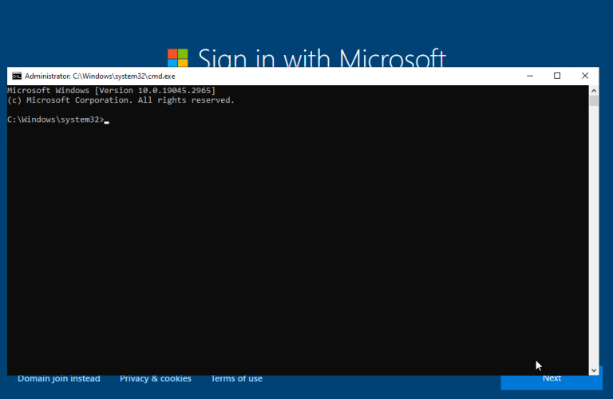
Task: Open Privacy & cookies link
Action: click(x=156, y=379)
